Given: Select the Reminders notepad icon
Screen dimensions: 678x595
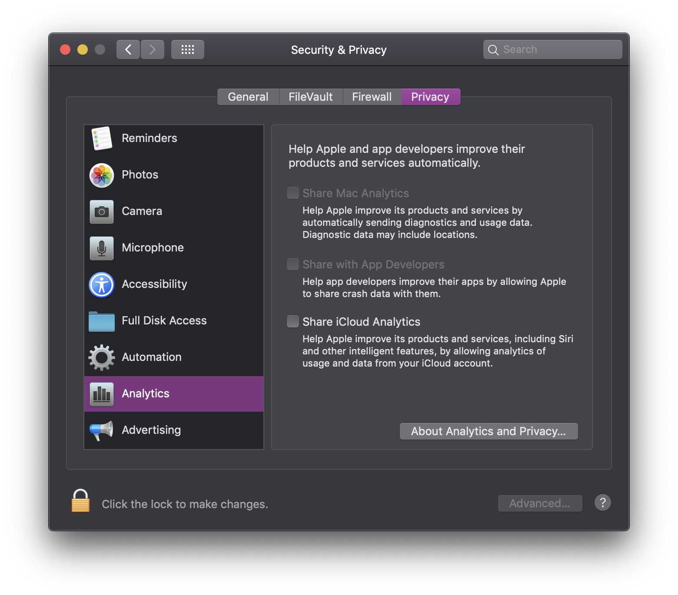Looking at the screenshot, I should 102,139.
